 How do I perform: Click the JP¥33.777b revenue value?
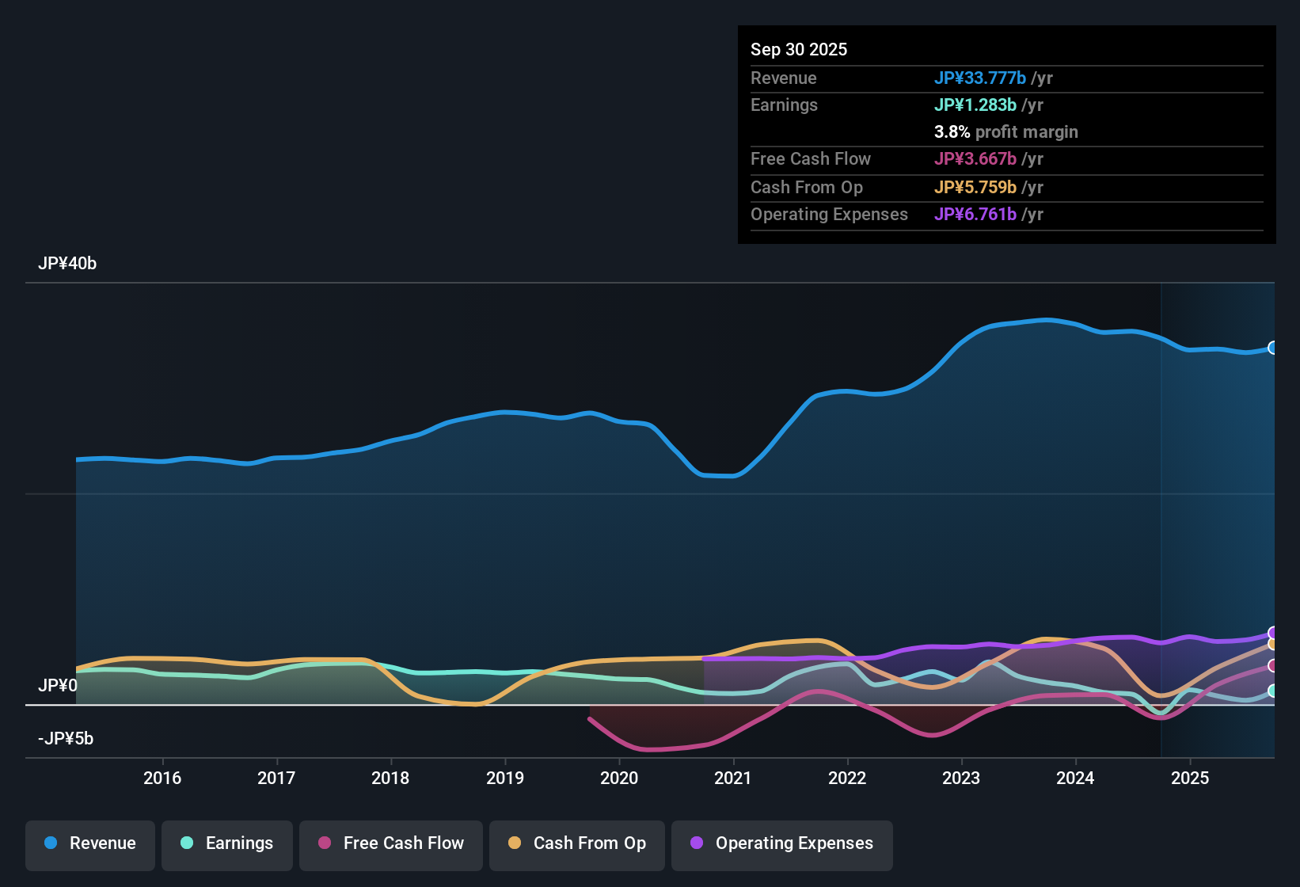[980, 78]
